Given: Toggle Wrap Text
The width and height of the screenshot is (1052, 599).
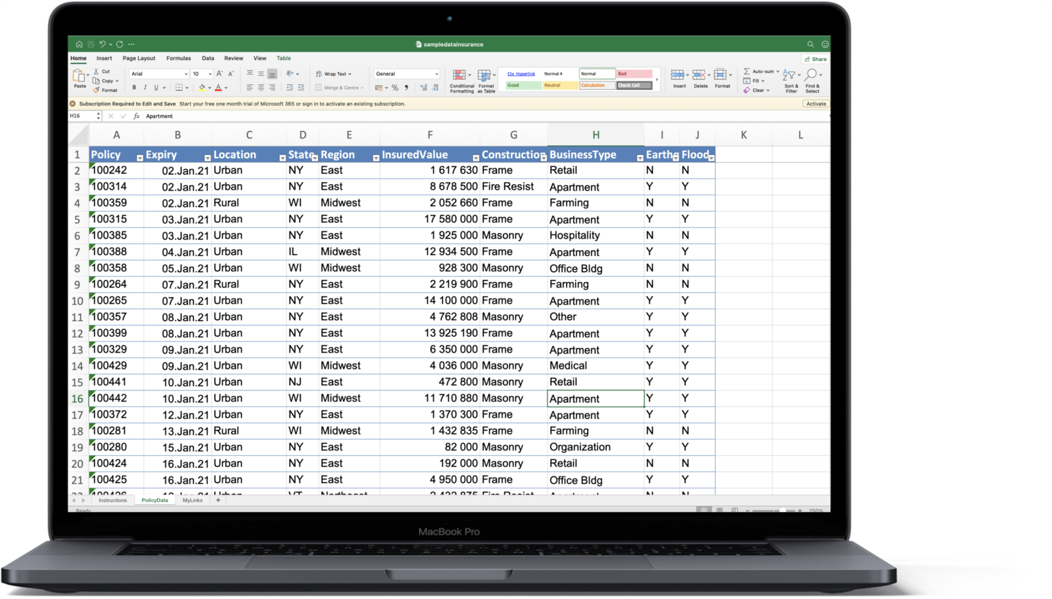Looking at the screenshot, I should (334, 74).
